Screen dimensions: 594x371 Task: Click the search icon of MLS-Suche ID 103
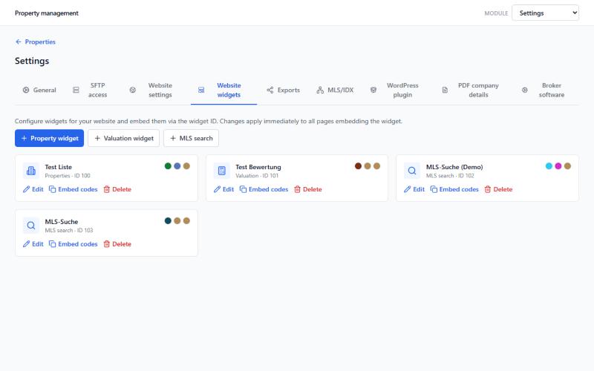pyautogui.click(x=31, y=226)
